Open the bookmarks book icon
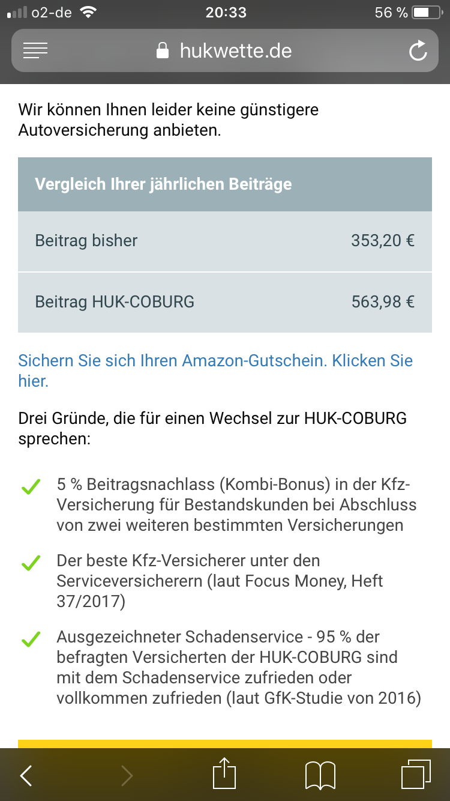Viewport: 450px width, 801px height. click(x=320, y=775)
